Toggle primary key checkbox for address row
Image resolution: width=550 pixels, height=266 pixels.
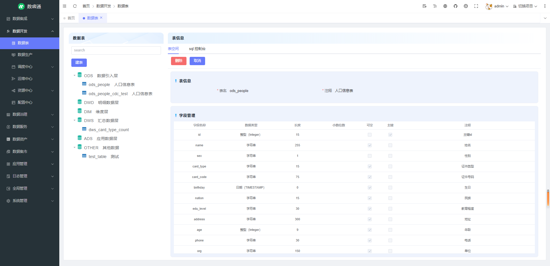(x=390, y=219)
